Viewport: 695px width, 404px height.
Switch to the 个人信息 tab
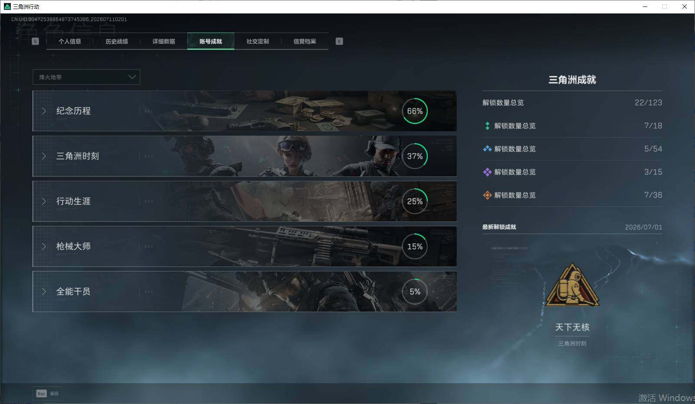[70, 41]
